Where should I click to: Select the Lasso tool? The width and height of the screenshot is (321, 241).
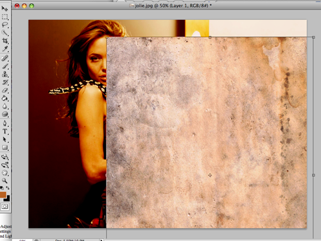coord(4,25)
